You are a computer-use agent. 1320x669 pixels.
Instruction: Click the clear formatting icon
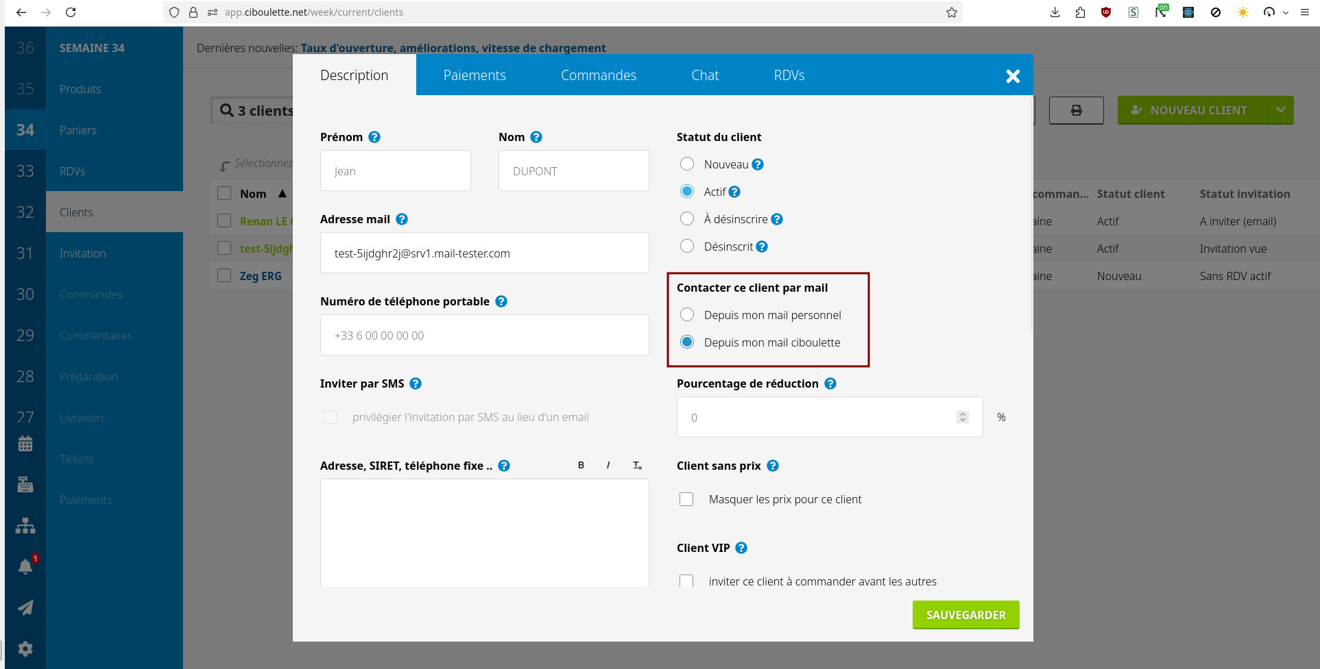(637, 466)
